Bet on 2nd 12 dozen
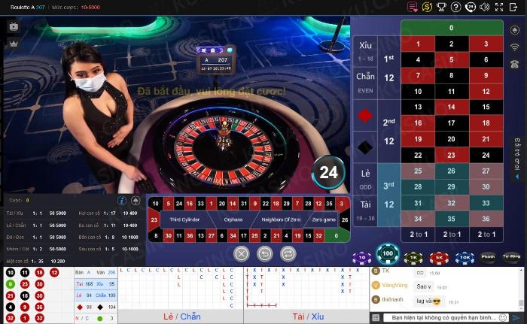Viewport: 527px width, 324px height. tap(389, 132)
